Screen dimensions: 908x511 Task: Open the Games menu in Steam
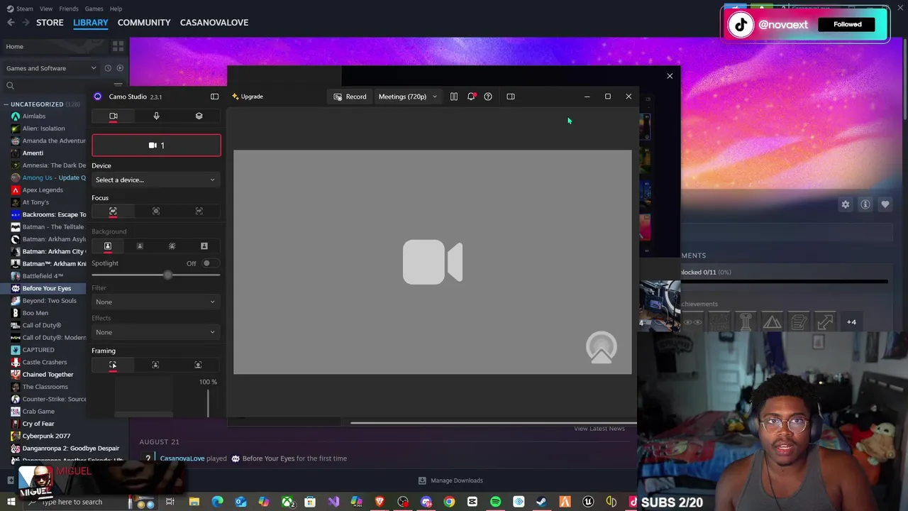click(x=94, y=9)
